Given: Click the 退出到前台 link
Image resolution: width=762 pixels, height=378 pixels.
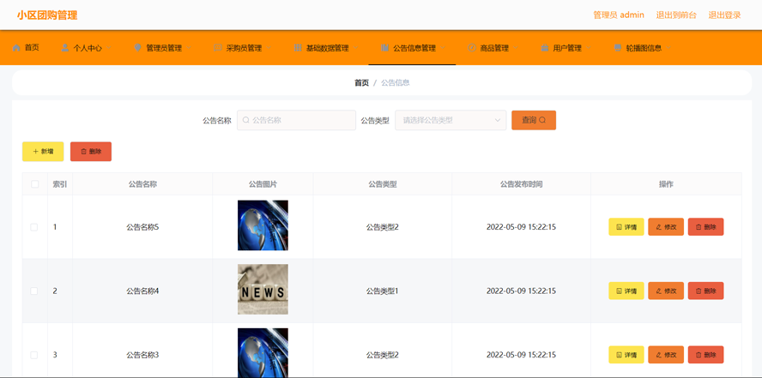Looking at the screenshot, I should [x=676, y=15].
